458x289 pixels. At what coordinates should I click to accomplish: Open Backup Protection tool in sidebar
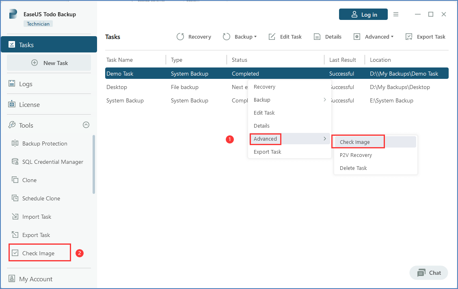point(45,143)
